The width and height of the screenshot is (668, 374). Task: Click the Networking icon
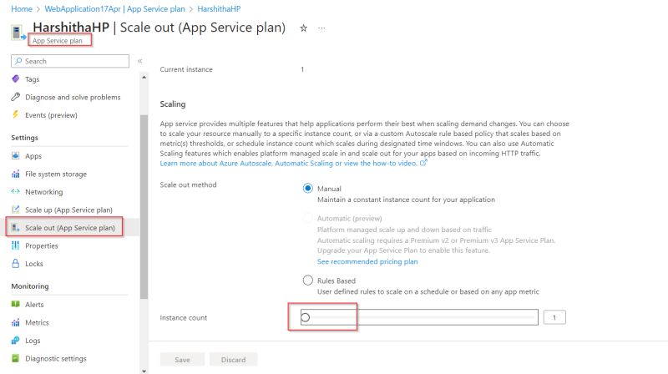tap(16, 192)
